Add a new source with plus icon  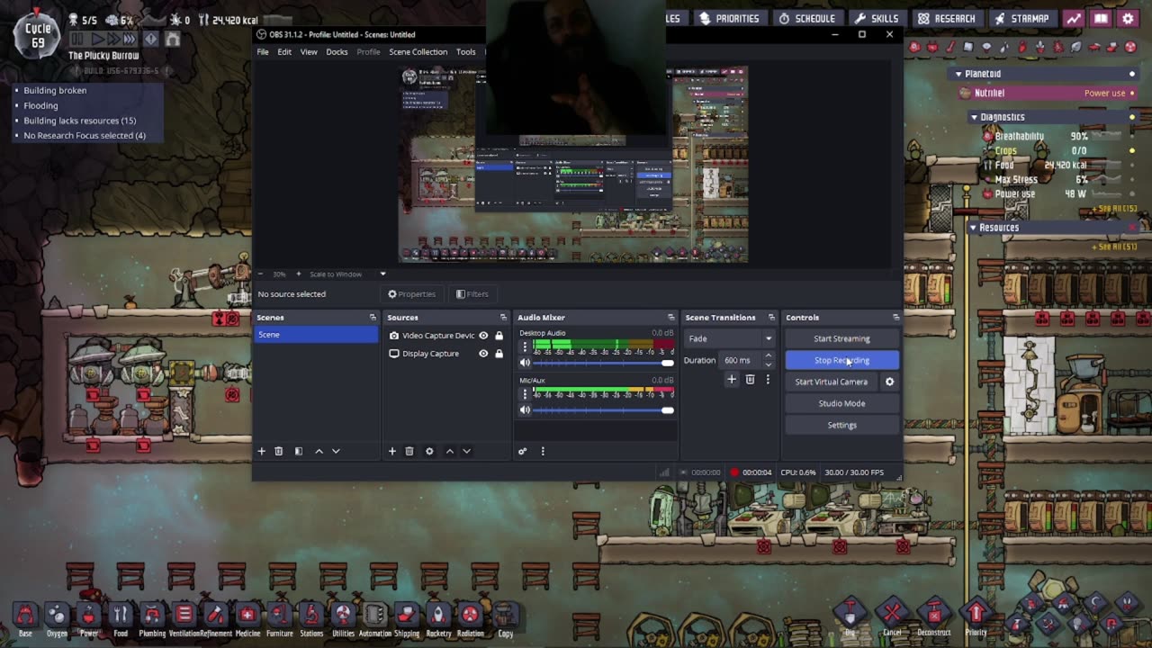pyautogui.click(x=392, y=451)
